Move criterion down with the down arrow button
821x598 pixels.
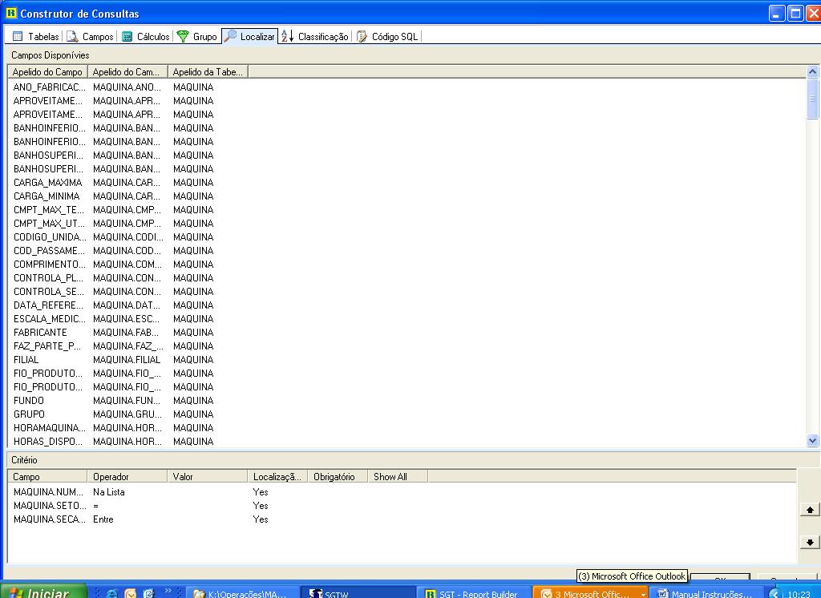point(810,543)
